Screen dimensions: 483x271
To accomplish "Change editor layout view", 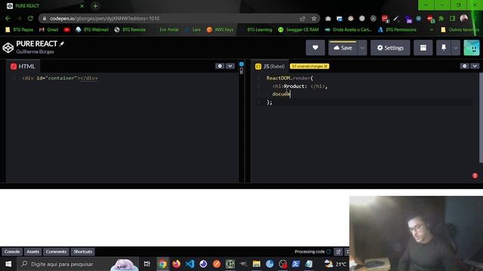I will (x=423, y=47).
